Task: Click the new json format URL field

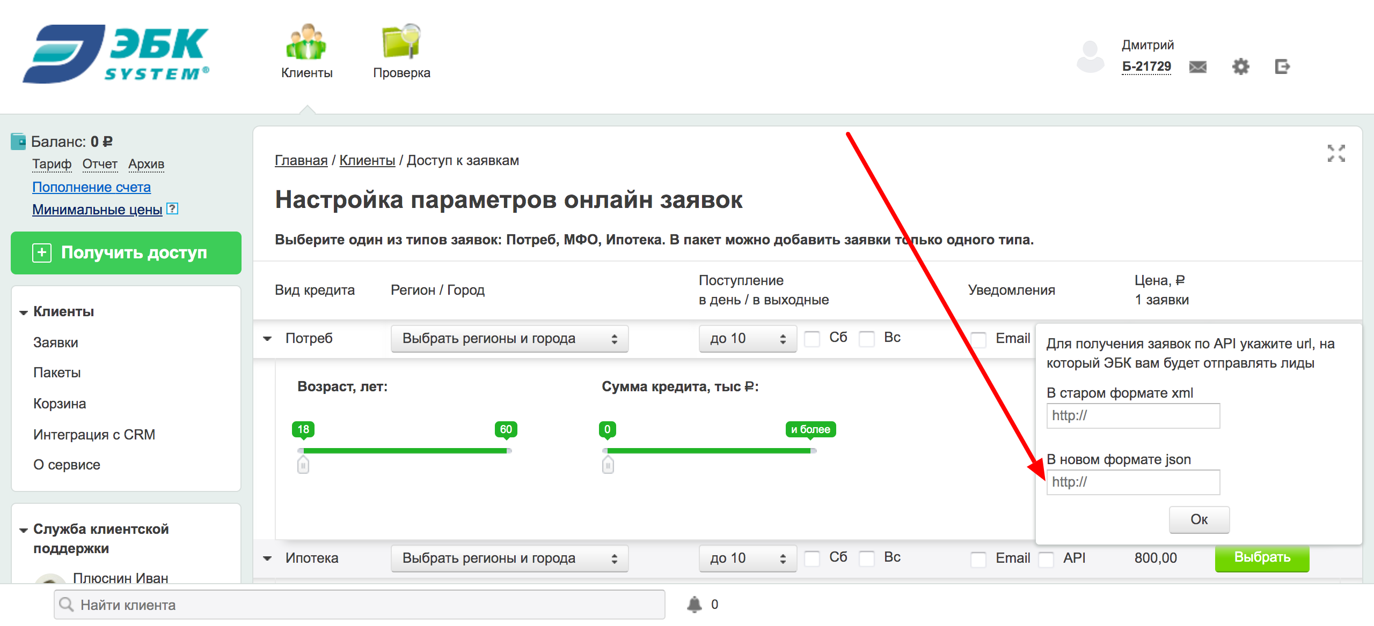Action: pos(1133,482)
